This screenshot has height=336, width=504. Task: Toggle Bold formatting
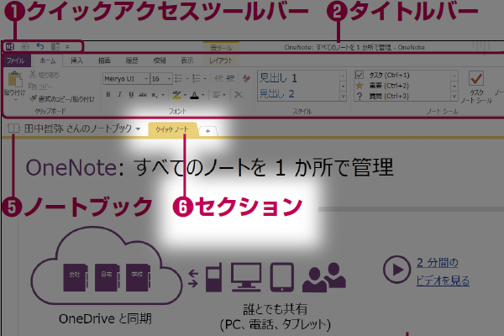[x=108, y=95]
